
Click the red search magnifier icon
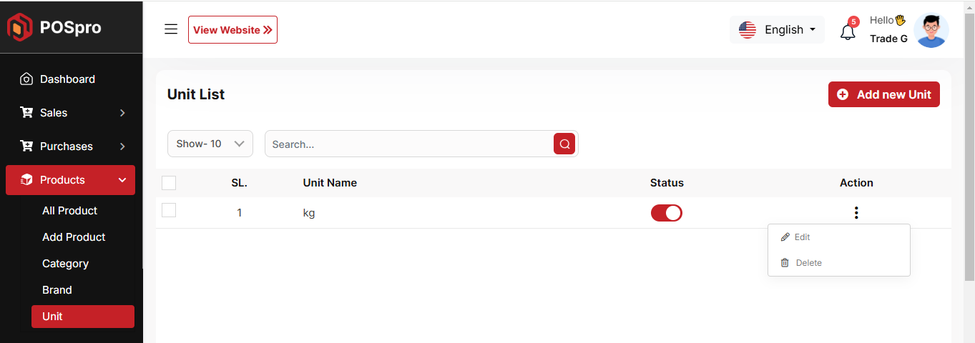(x=564, y=144)
